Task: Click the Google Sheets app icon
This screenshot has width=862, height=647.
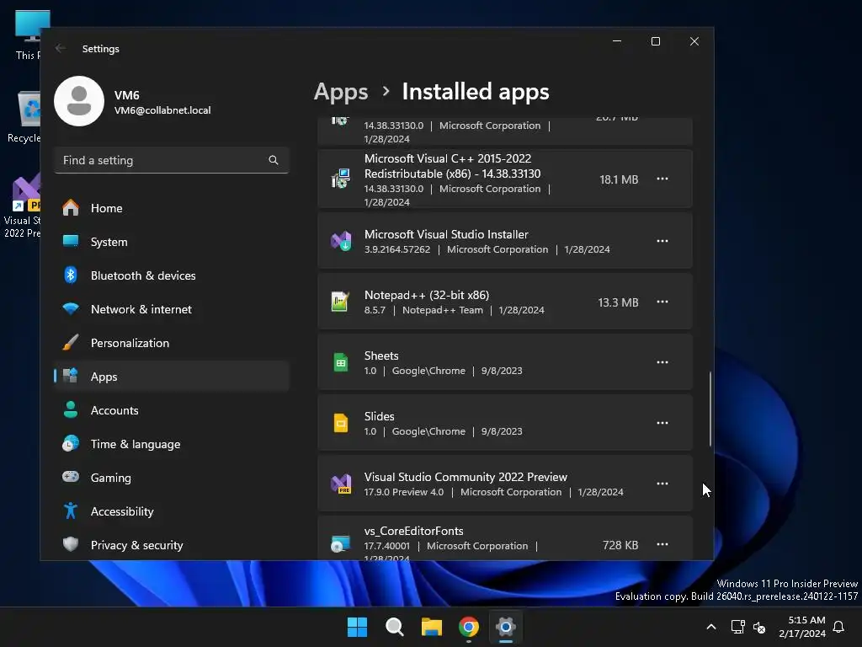Action: click(341, 362)
